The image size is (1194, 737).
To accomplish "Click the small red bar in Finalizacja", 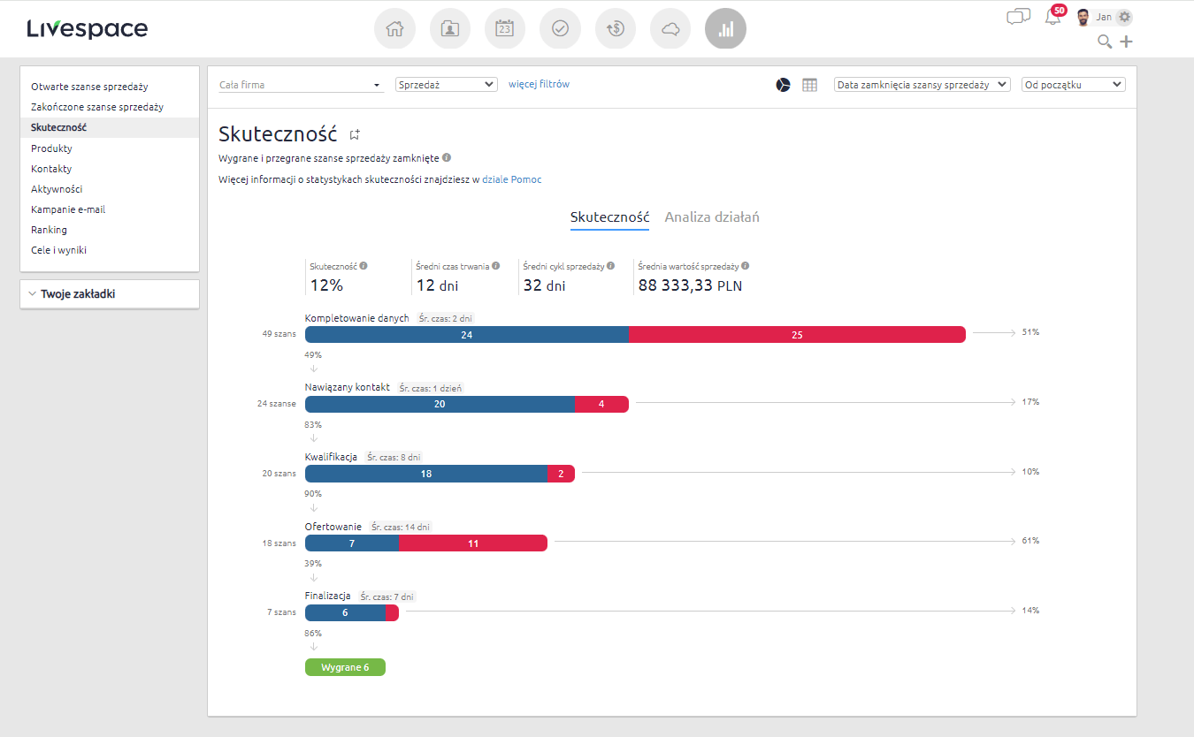I will 392,612.
